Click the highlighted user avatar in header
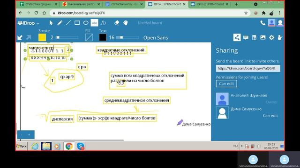The image size is (300, 168). coord(271,23)
